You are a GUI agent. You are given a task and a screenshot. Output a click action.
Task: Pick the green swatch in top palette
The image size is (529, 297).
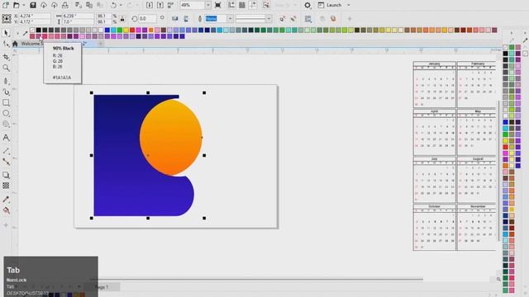pos(120,30)
